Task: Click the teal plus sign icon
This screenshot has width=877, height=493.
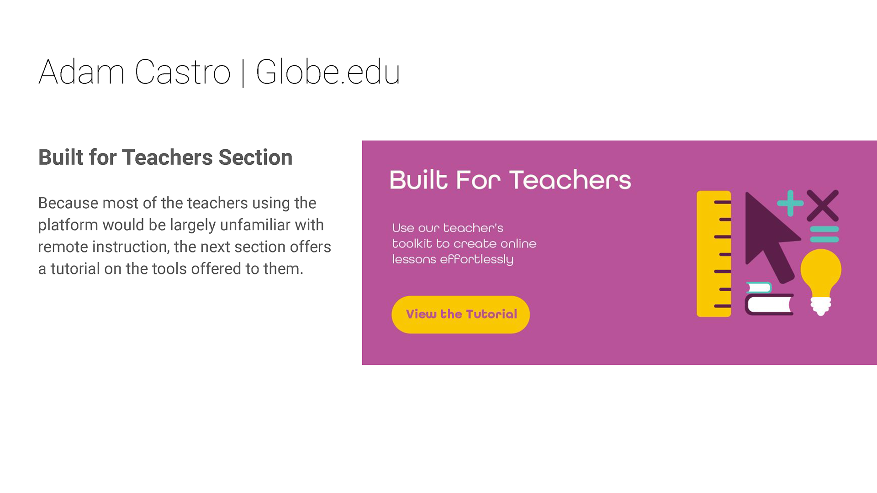Action: [x=790, y=203]
